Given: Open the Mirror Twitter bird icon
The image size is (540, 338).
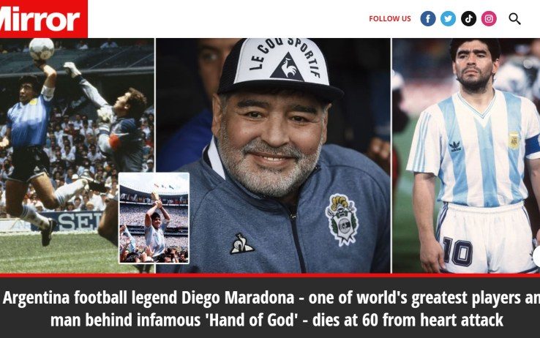Looking at the screenshot, I should 448,18.
